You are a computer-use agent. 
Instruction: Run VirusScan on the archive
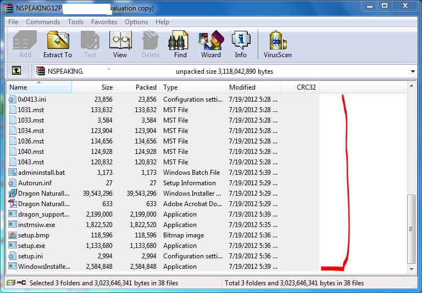click(277, 45)
